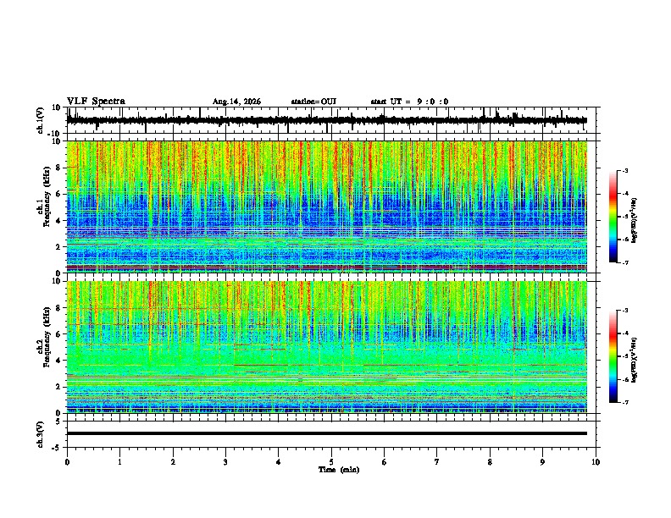Click the -7 label below ch.2 color bar
This screenshot has width=671, height=518.
(625, 402)
